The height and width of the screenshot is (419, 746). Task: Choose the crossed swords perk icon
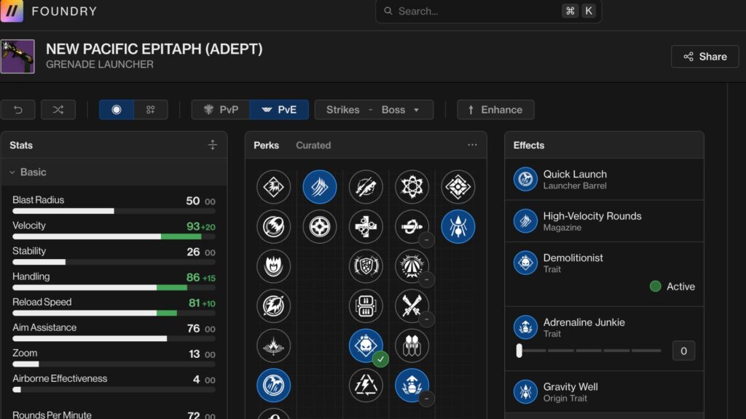click(412, 306)
